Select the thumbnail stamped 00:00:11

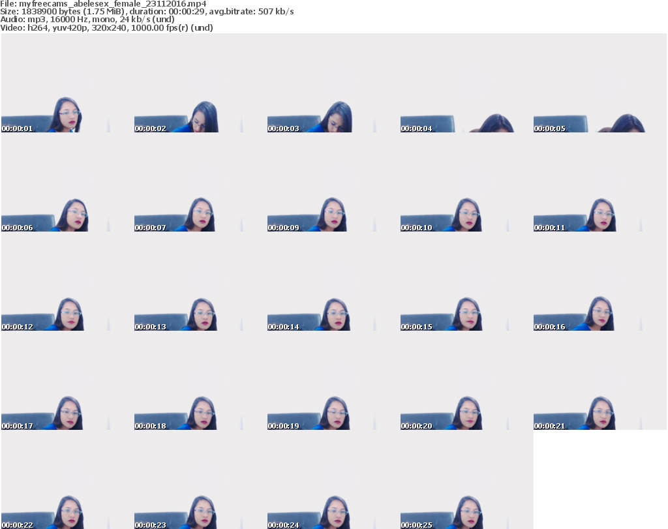600,182
